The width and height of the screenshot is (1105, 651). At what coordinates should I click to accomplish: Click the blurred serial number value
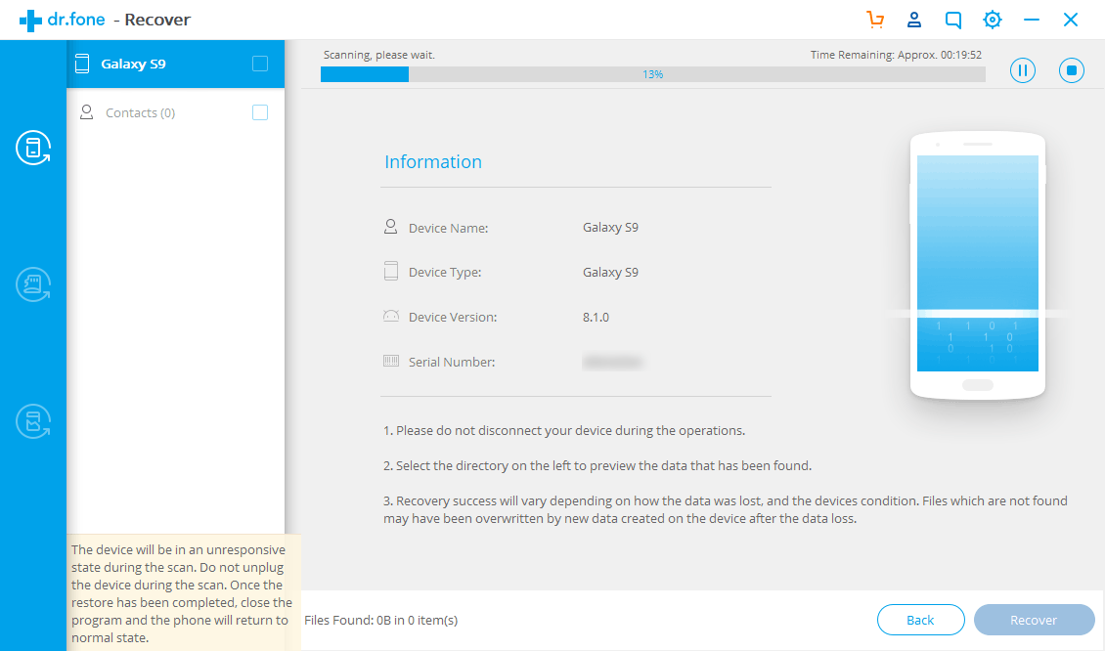click(612, 362)
